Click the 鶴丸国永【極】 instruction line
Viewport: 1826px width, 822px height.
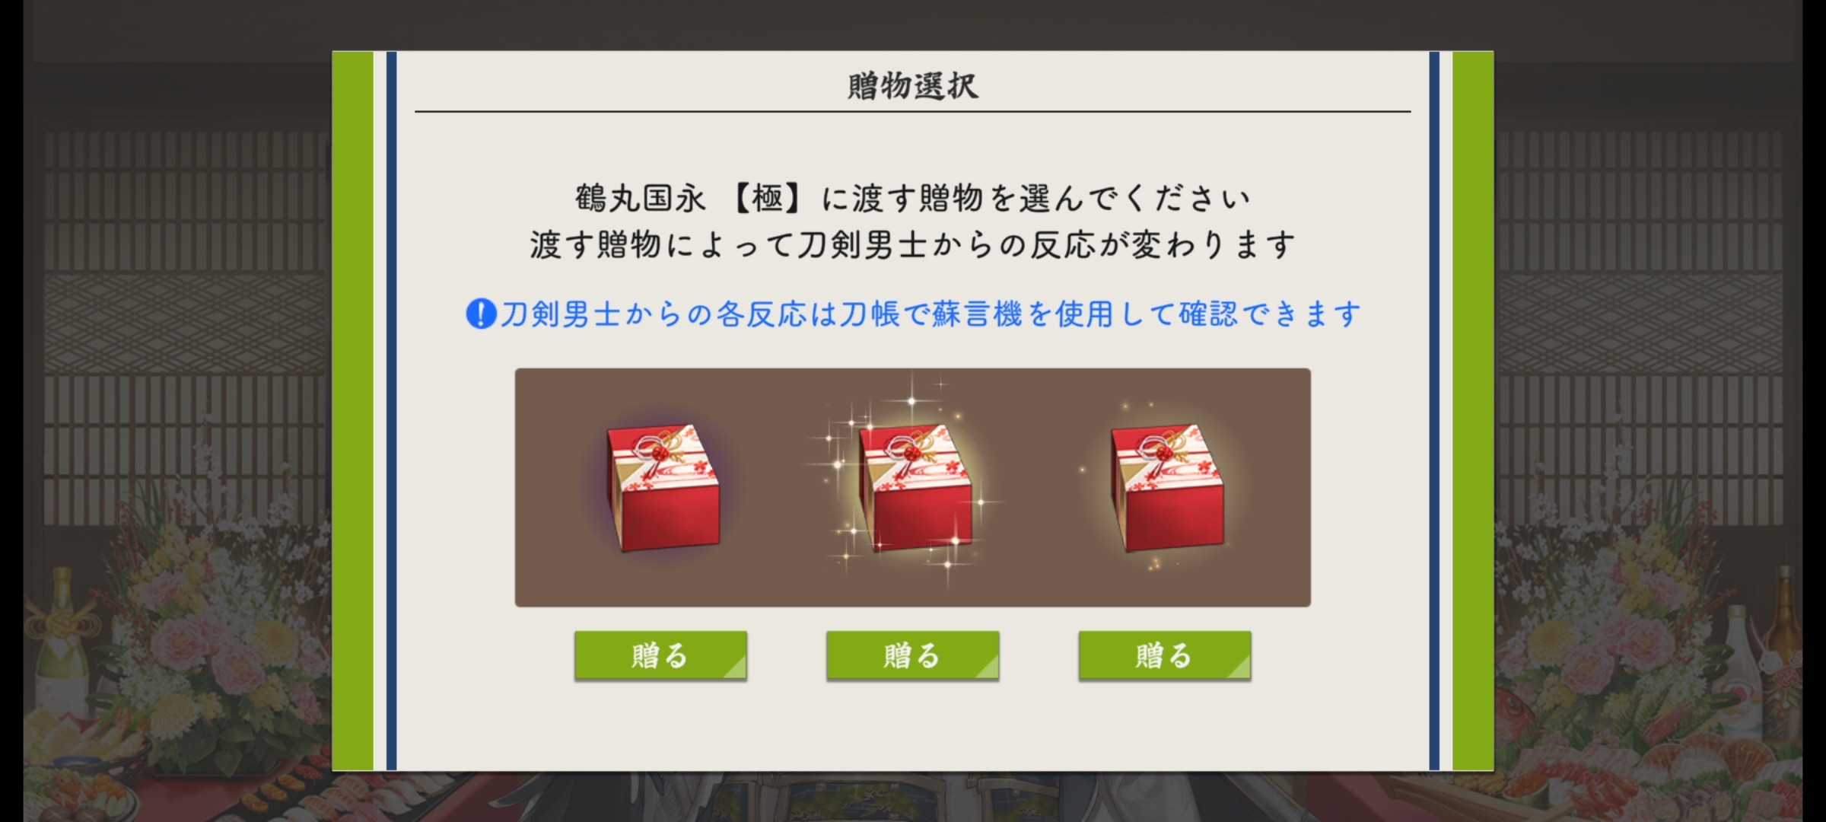pos(913,198)
